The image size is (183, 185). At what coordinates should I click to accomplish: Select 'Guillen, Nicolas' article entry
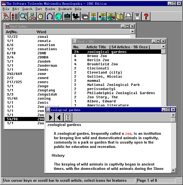click(117, 77)
